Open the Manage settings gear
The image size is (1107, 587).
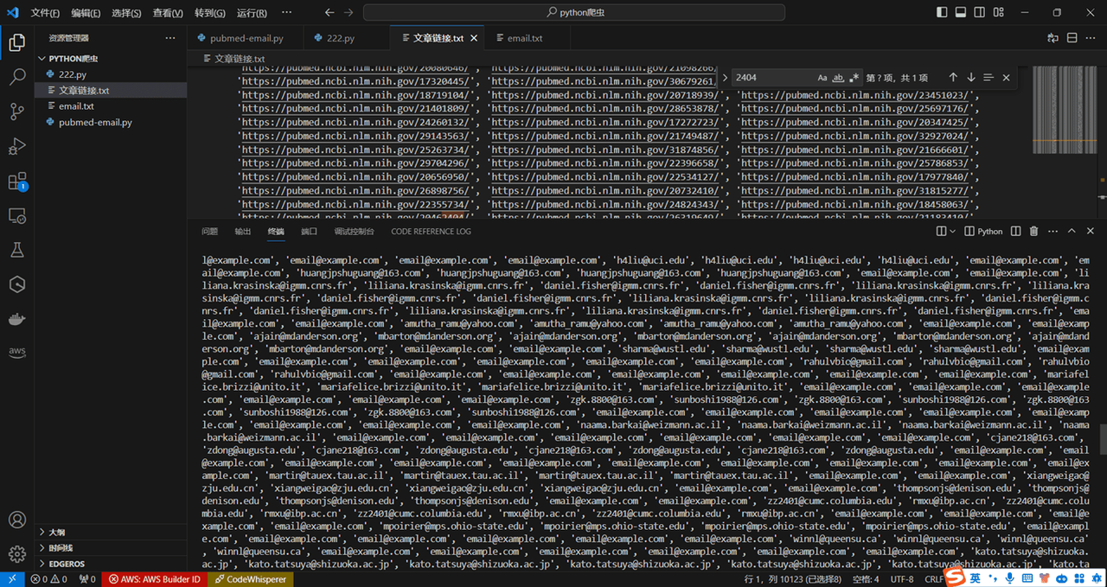click(16, 554)
